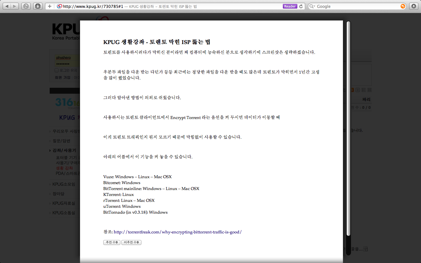Click the BitTorrent mainline line
The image size is (421, 263).
151,188
